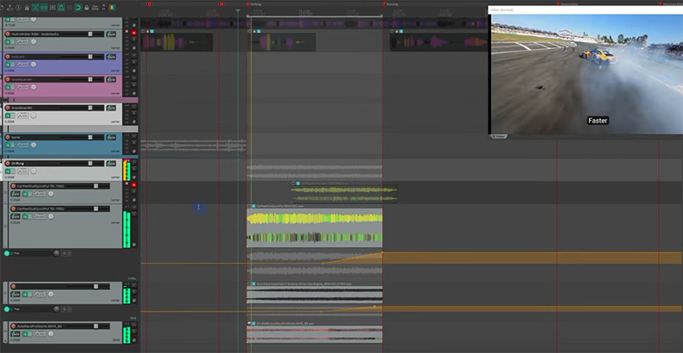
Task: Mute the Drifting track
Action: [133, 162]
